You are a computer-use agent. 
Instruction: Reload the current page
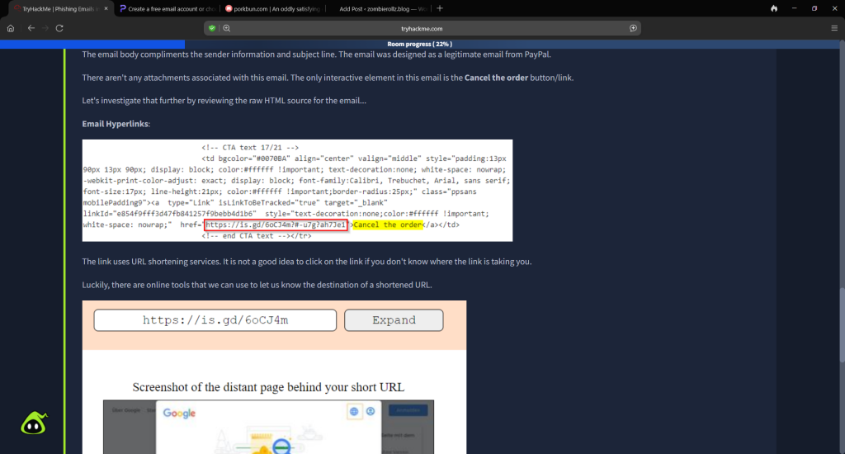[59, 27]
